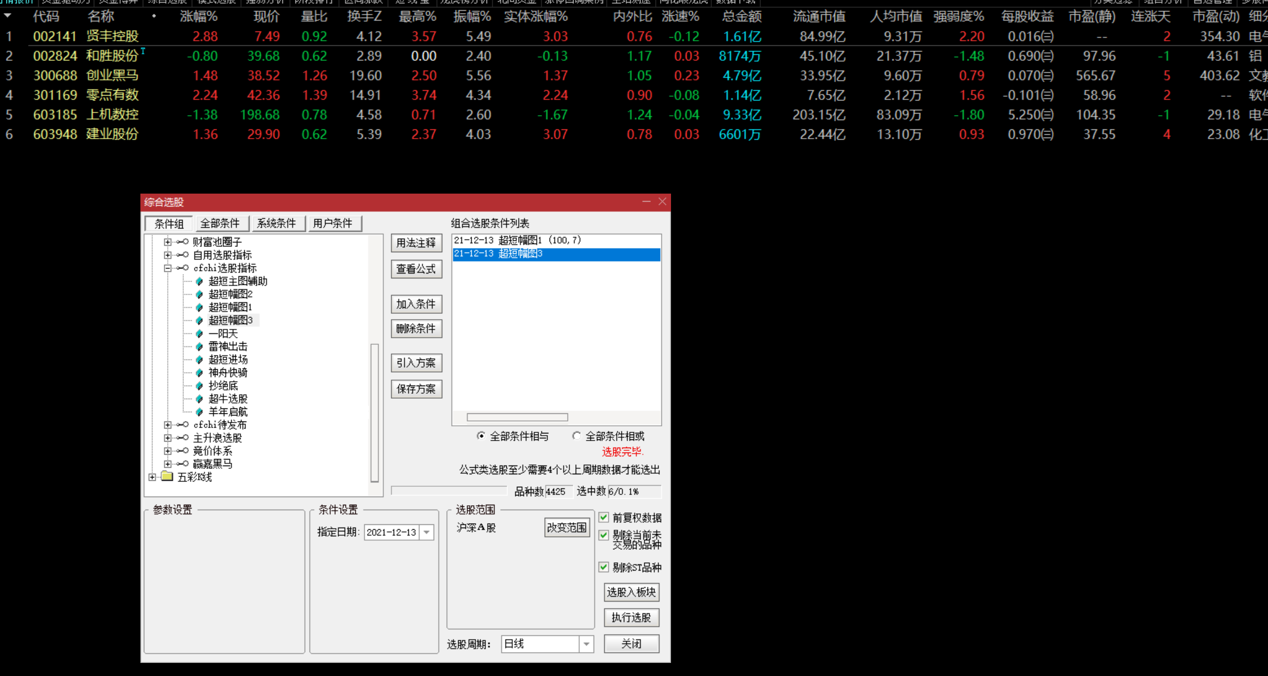This screenshot has height=676, width=1268.
Task: Open the 选股周期 日线 dropdown
Action: coord(586,644)
